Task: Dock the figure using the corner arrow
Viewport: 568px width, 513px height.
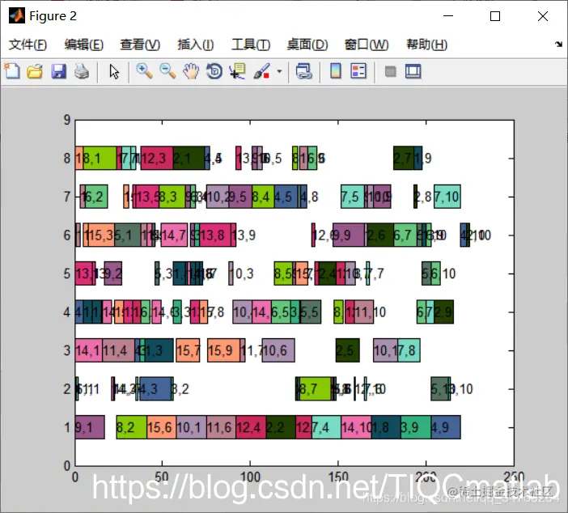Action: pyautogui.click(x=558, y=45)
